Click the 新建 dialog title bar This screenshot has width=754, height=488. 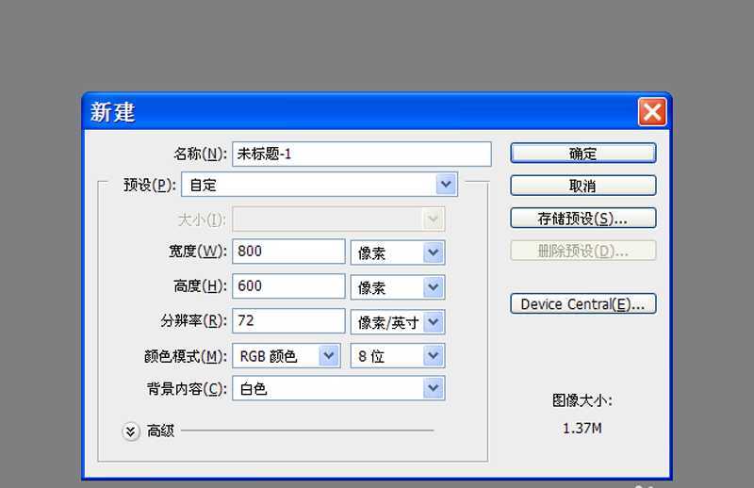click(x=358, y=112)
